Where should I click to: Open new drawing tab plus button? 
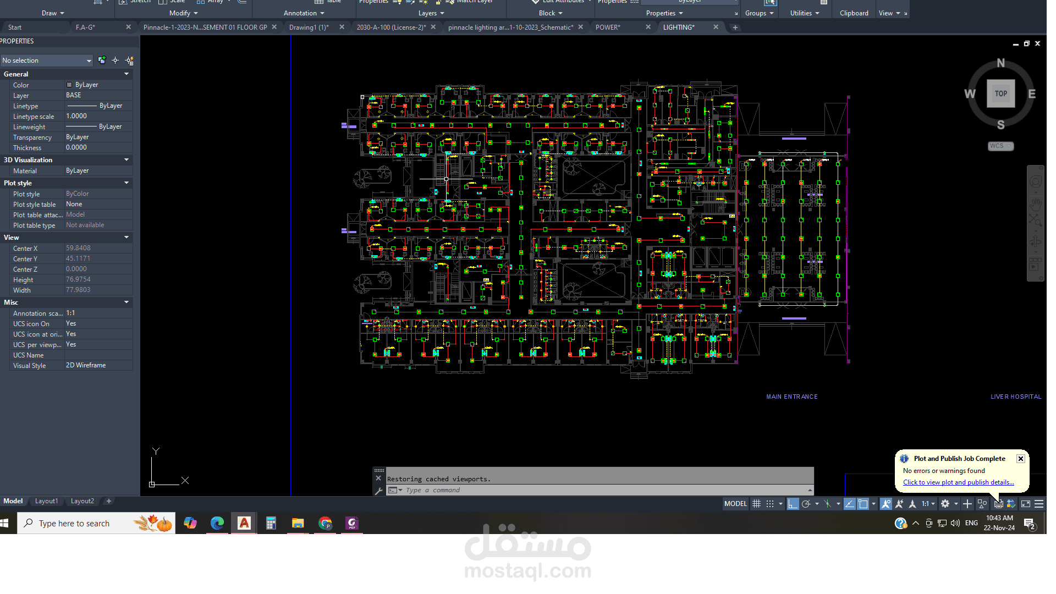pos(735,28)
